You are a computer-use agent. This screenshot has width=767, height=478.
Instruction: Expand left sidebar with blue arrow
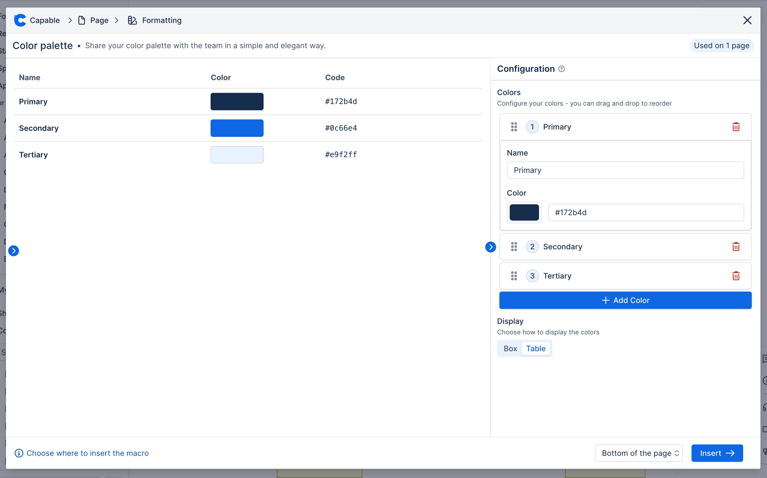[13, 251]
